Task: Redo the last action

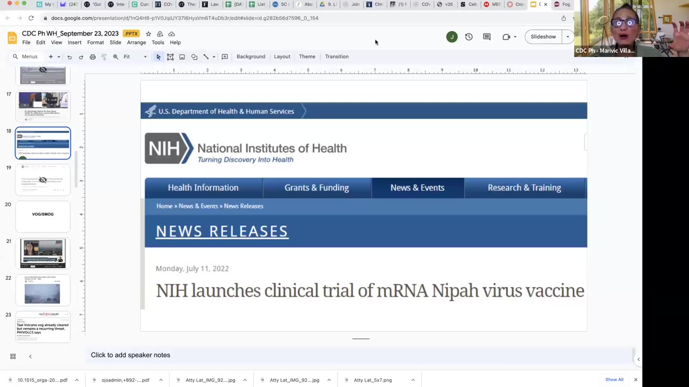Action: tap(81, 56)
